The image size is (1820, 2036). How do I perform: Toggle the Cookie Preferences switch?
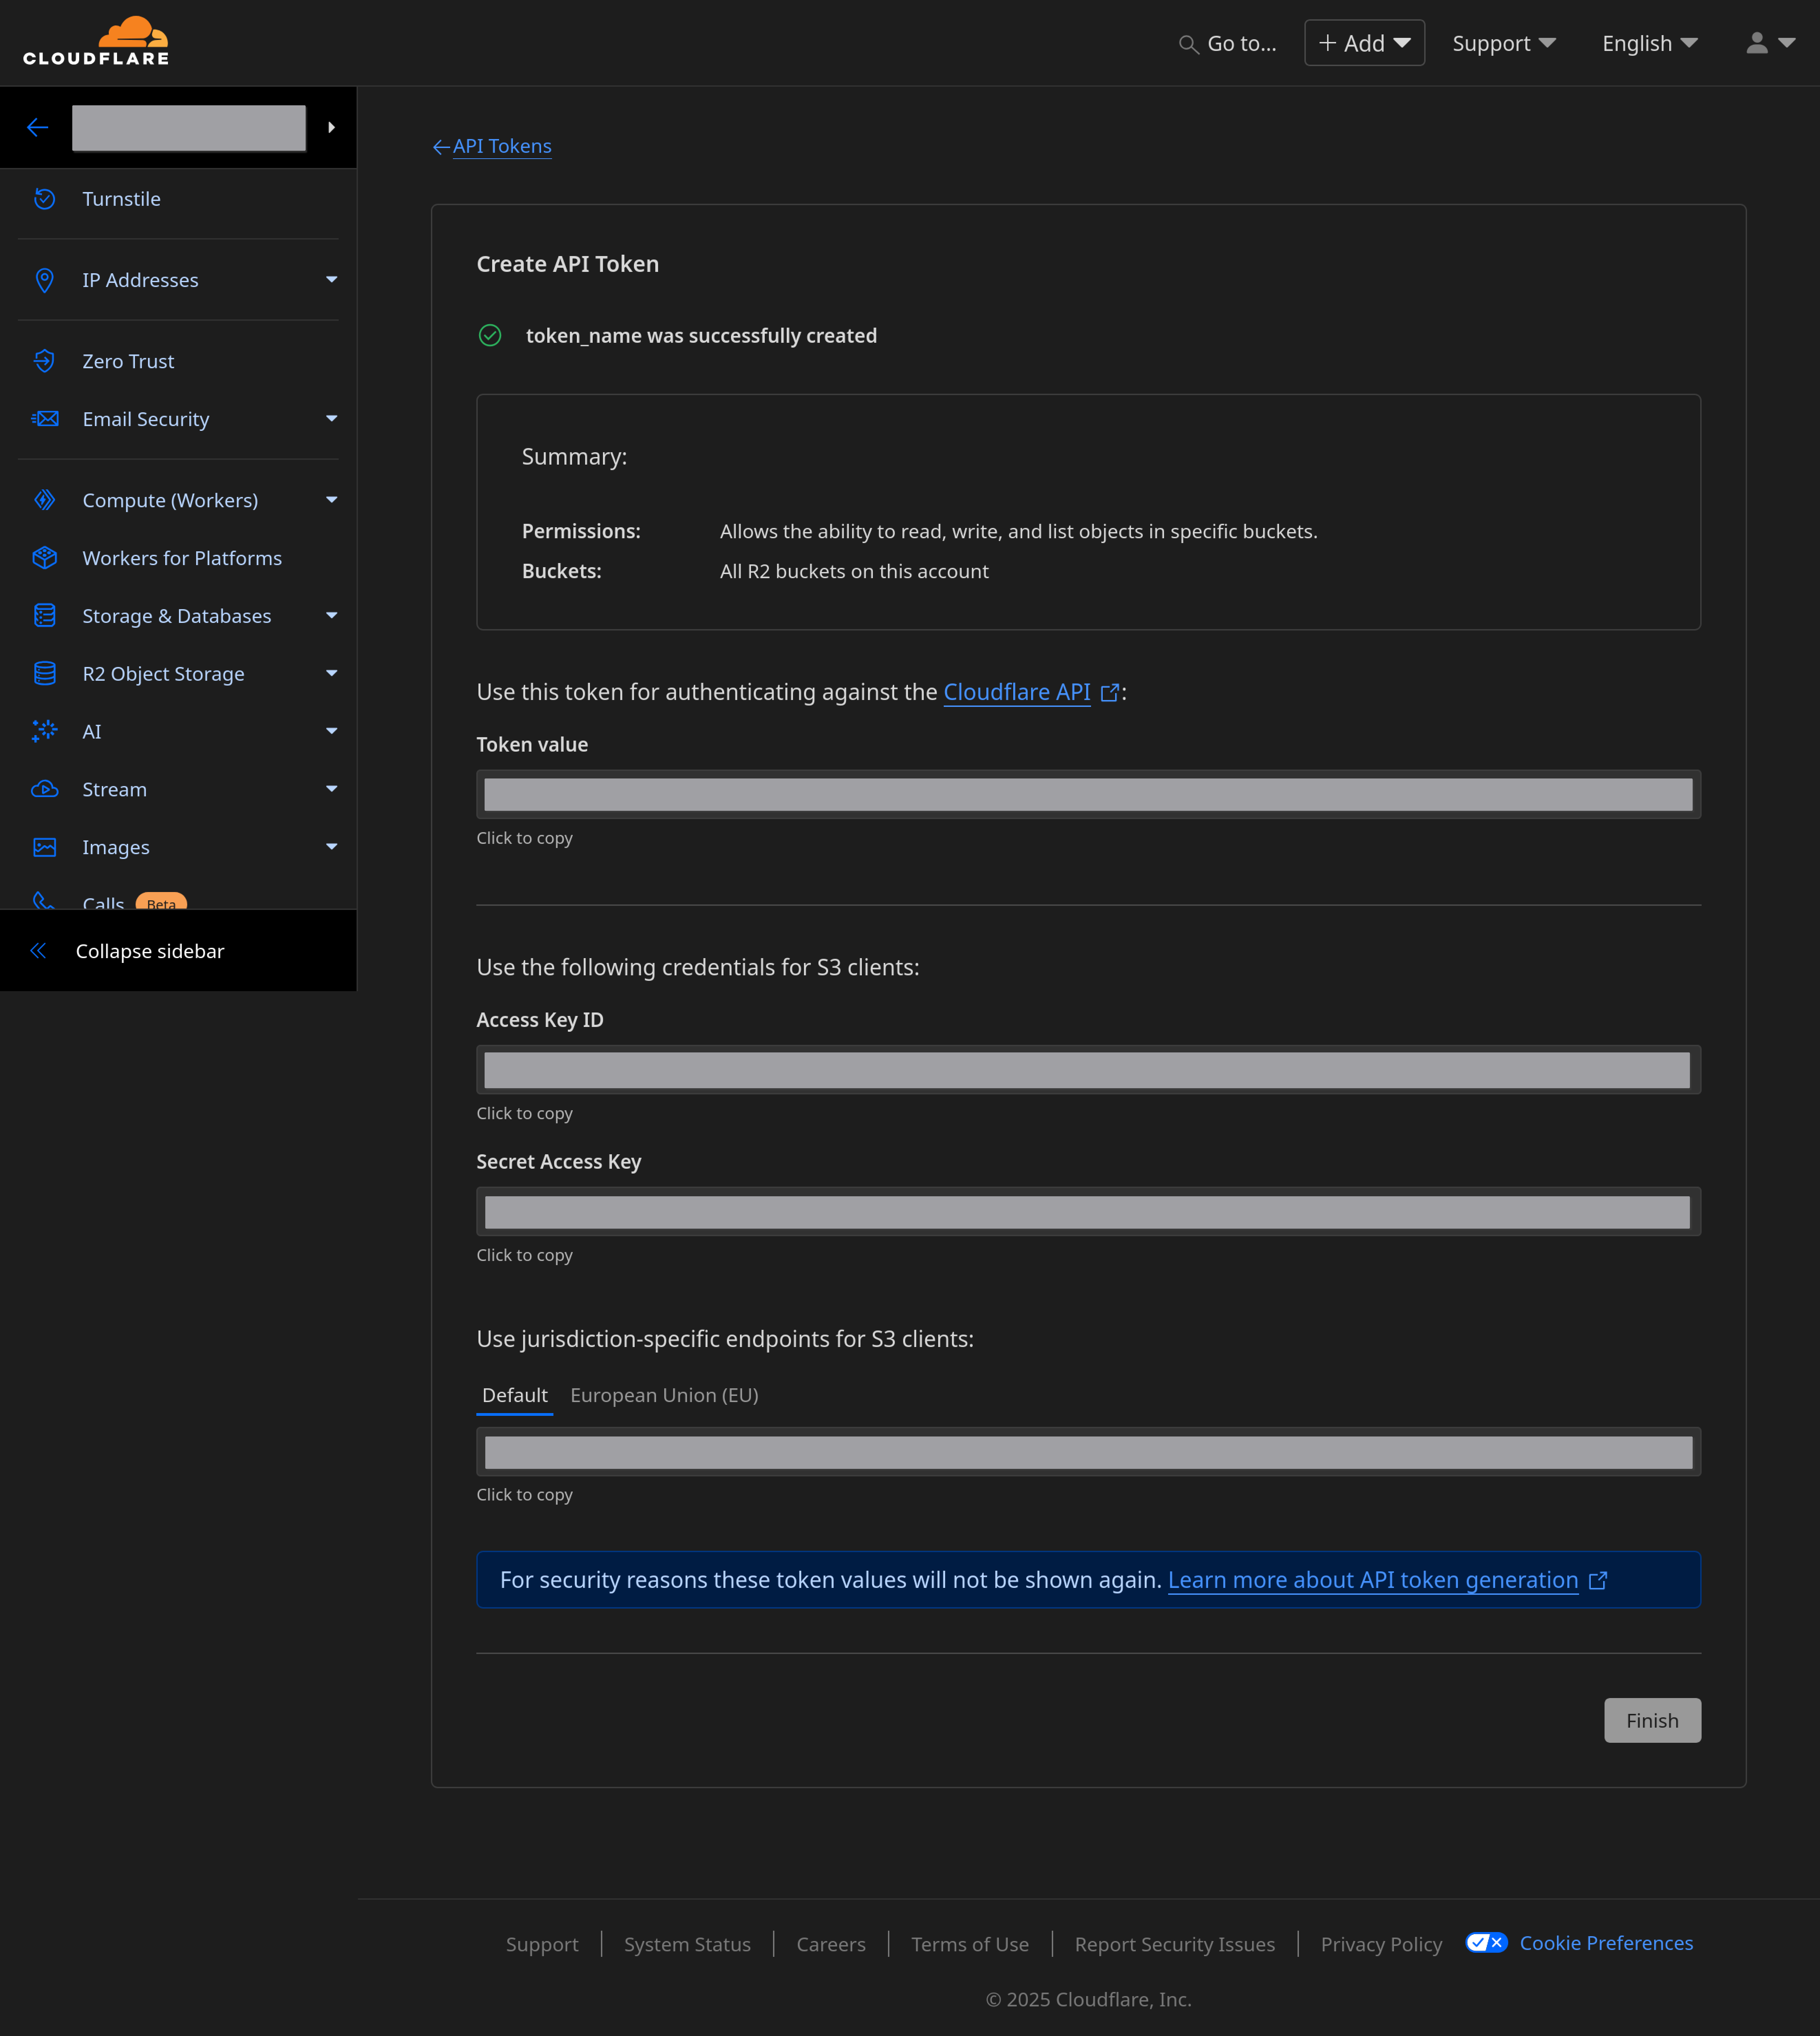point(1486,1942)
